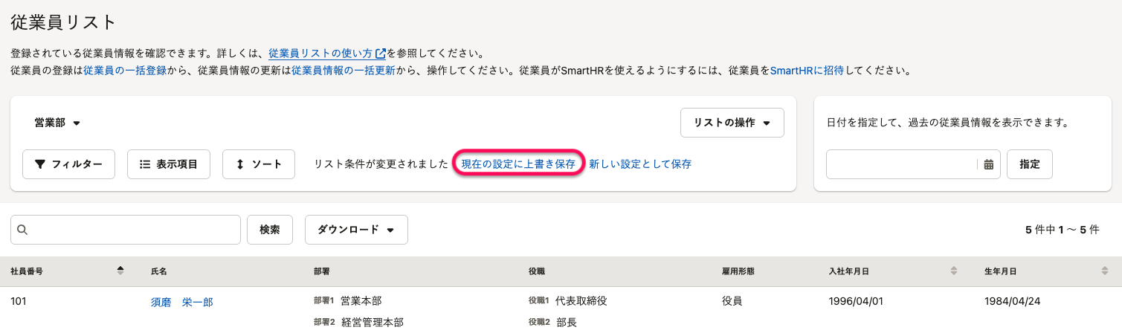
Task: Expand the ダウンロード dropdown
Action: tap(356, 230)
